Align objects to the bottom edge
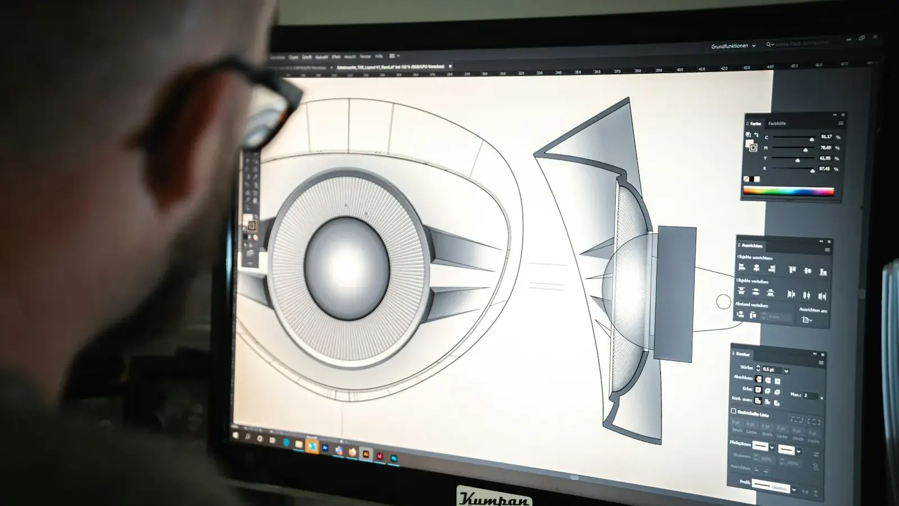Screen dimensions: 899x506 pos(823,272)
